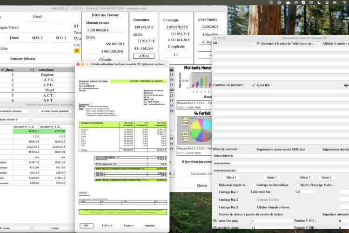Enable Centrage en-têtes tableau checkbox
Viewport: 349px width, 233px height.
click(x=254, y=185)
